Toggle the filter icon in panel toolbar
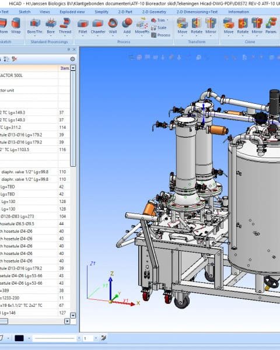Screen dimensions: 280x350 (x=15, y=59)
